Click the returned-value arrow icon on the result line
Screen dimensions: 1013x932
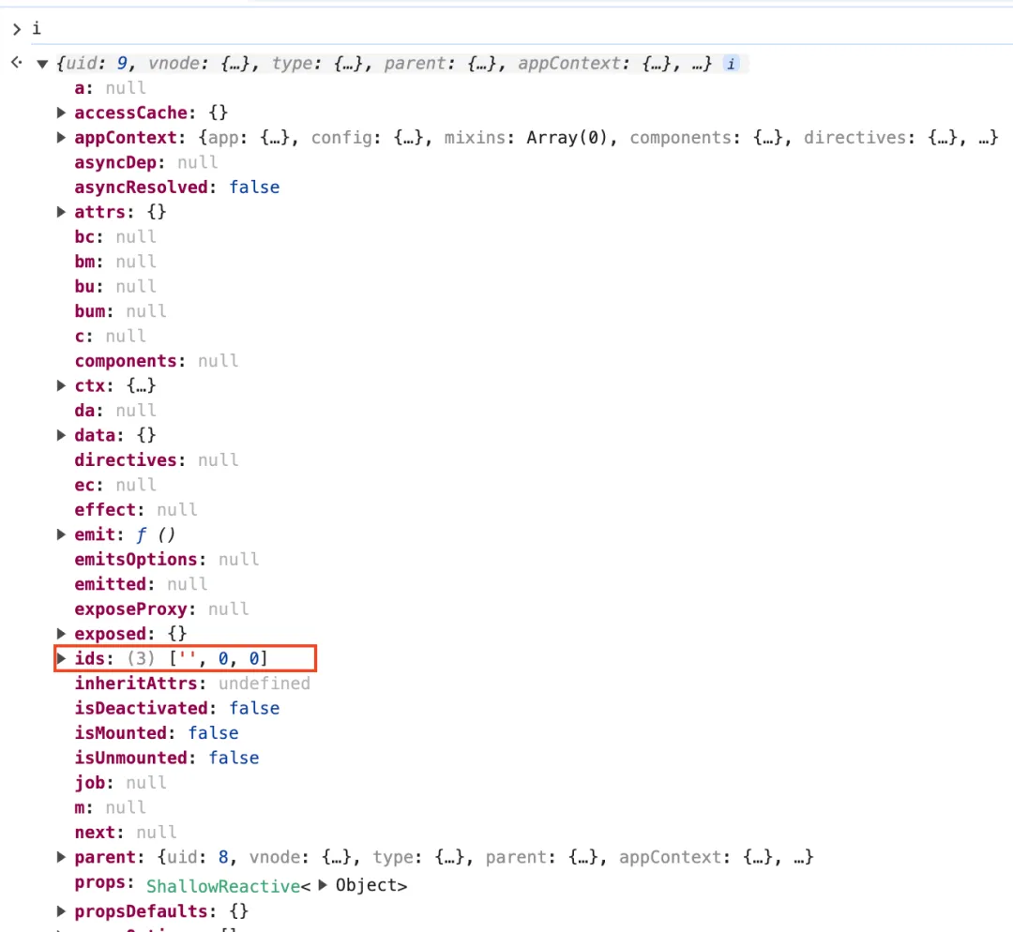click(15, 63)
